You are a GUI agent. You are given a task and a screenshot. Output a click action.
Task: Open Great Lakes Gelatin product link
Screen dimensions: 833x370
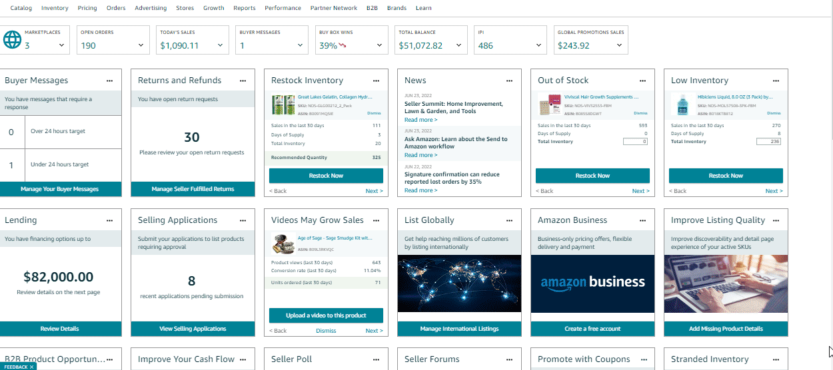click(x=335, y=97)
